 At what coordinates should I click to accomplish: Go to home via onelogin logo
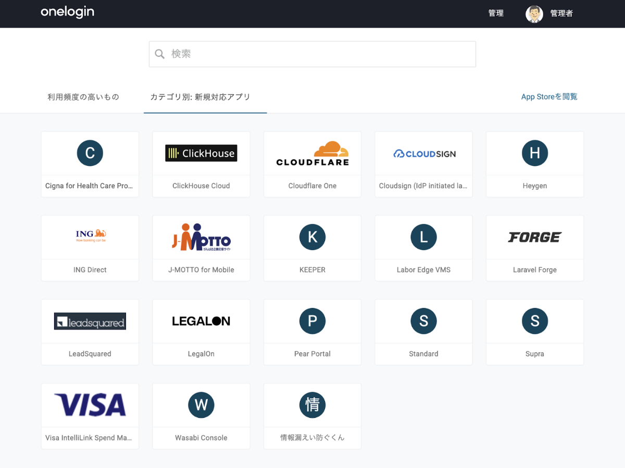(68, 13)
